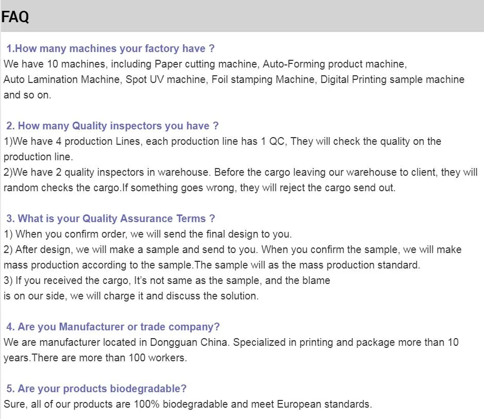Click the line mentioning Auto Lamination Machine
Screen dimensions: 484x419
pyautogui.click(x=234, y=79)
